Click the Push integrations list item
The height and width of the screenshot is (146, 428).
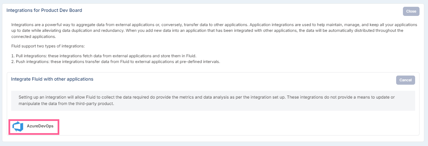(116, 62)
